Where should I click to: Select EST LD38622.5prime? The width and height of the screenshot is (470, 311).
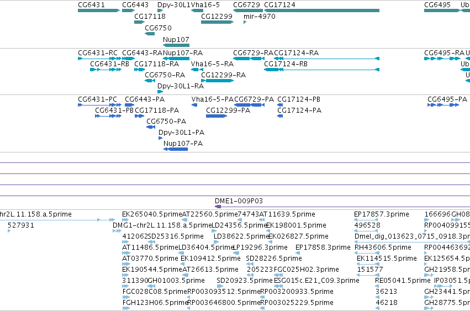216,242
